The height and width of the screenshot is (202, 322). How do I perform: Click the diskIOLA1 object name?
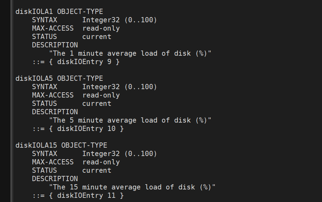[34, 11]
